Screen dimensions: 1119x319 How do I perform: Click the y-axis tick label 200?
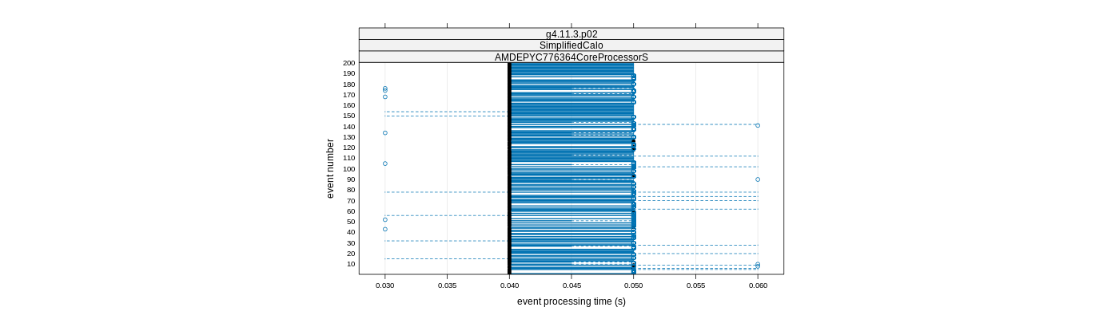348,63
